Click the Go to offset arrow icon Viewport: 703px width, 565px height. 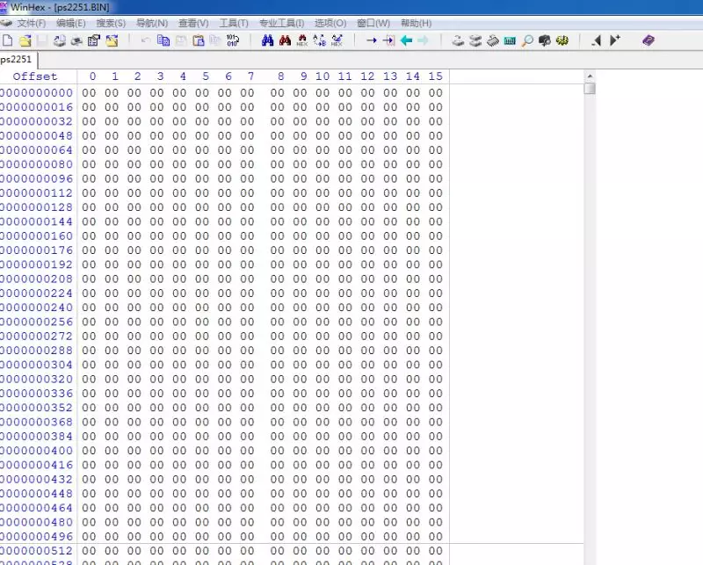[x=371, y=40]
